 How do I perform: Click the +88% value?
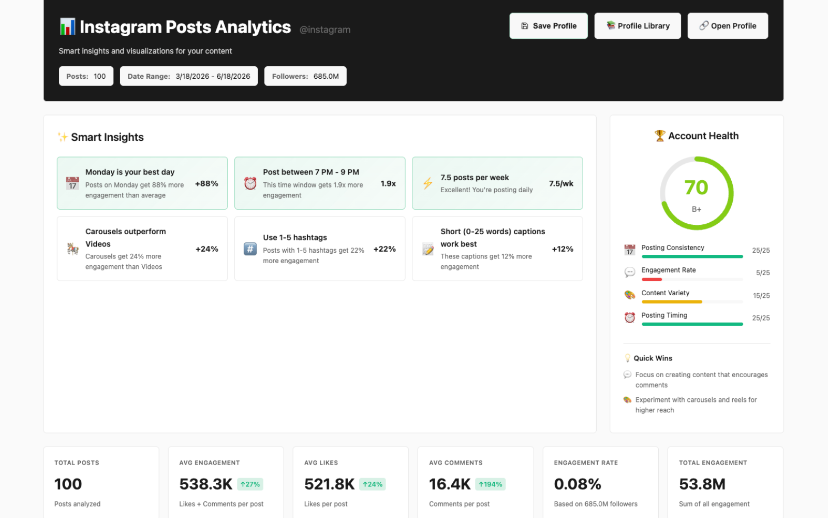tap(206, 183)
